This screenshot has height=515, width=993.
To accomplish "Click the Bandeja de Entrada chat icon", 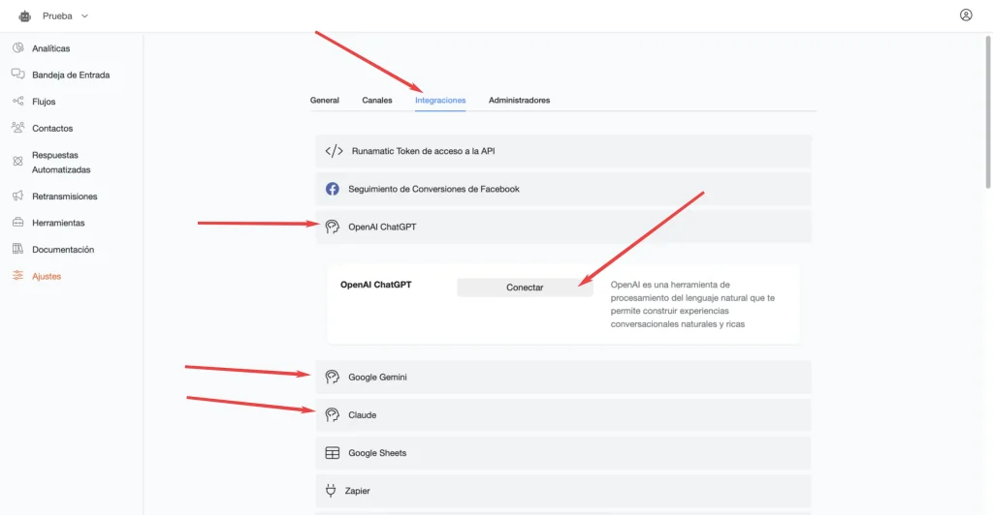I will [x=17, y=75].
